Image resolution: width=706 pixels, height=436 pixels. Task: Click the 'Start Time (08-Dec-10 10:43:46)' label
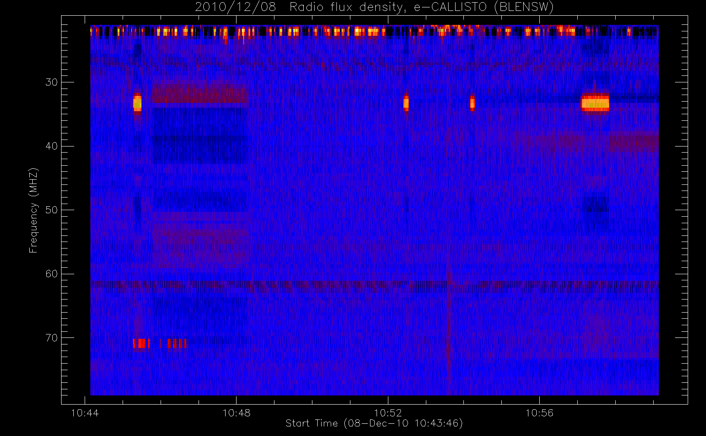374,423
